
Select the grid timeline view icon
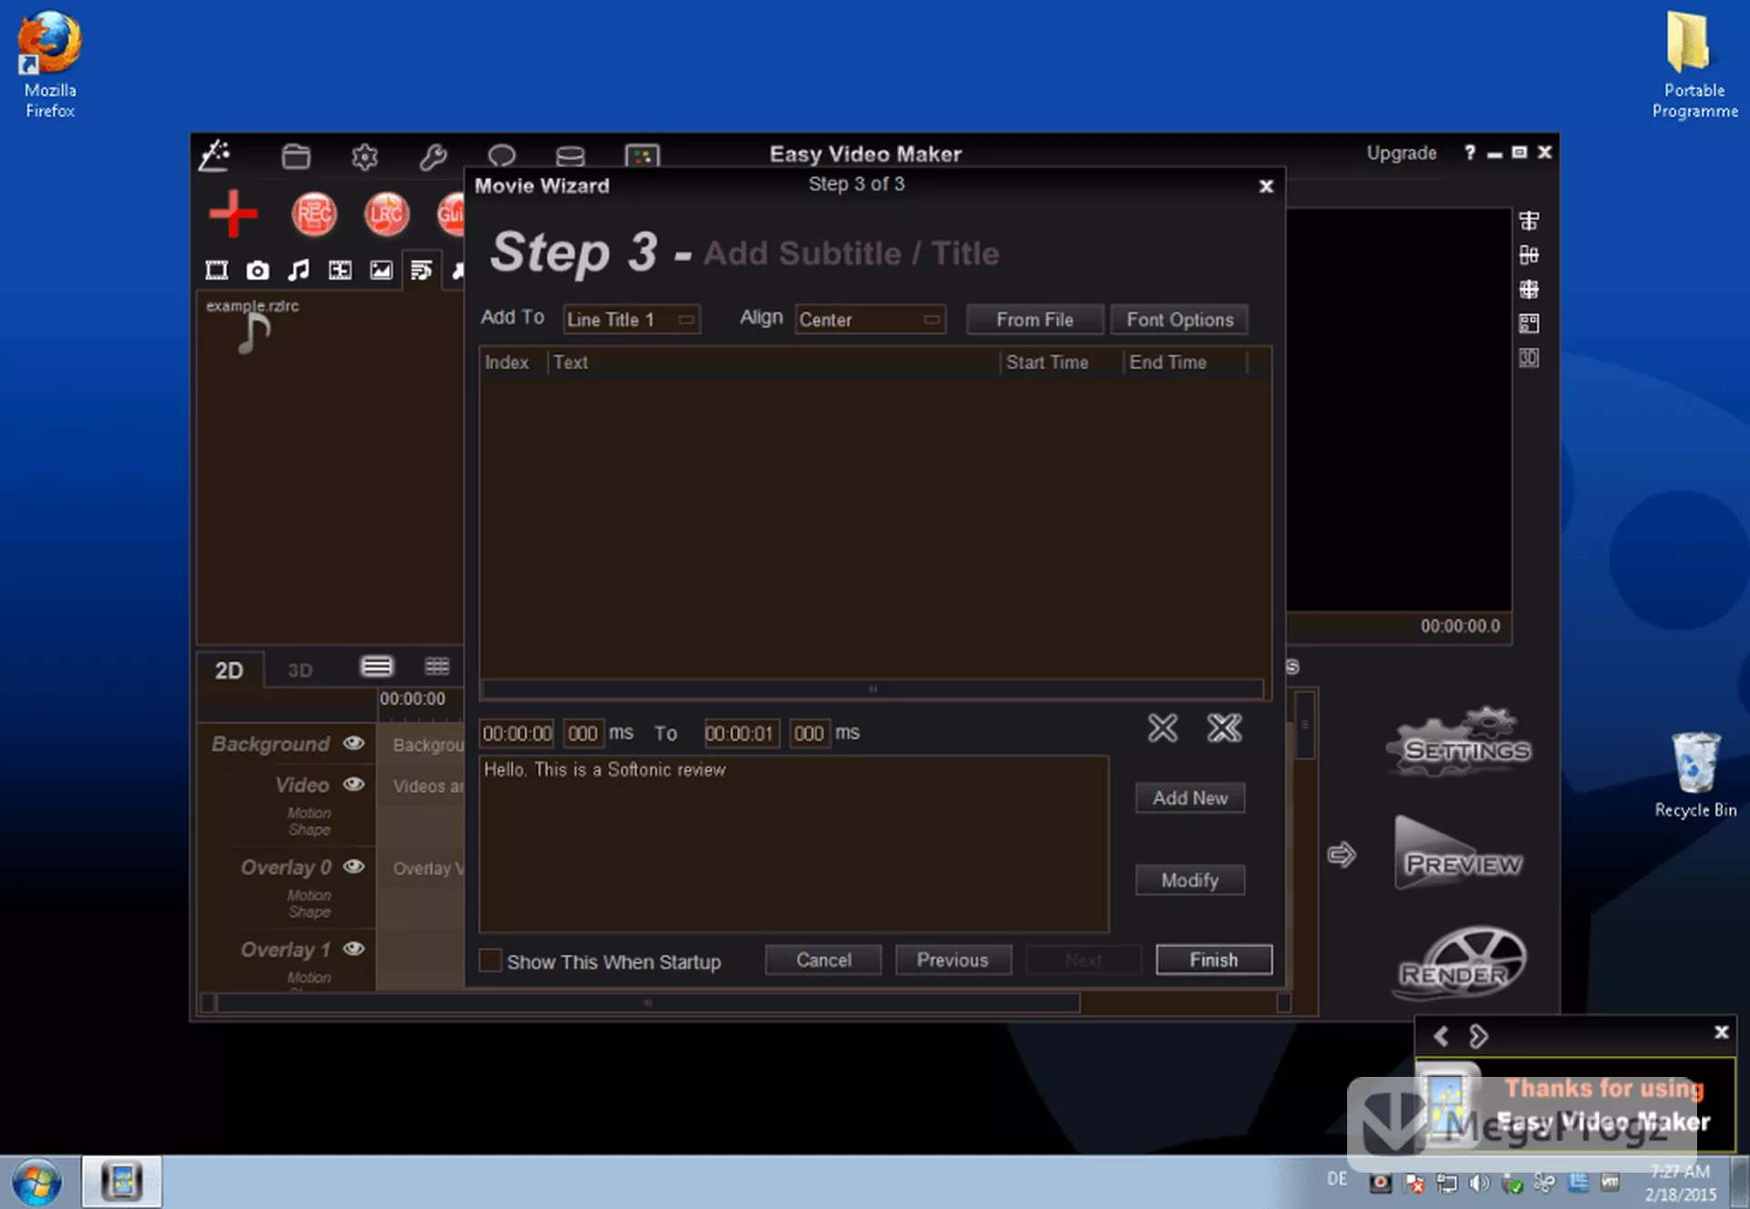[437, 667]
